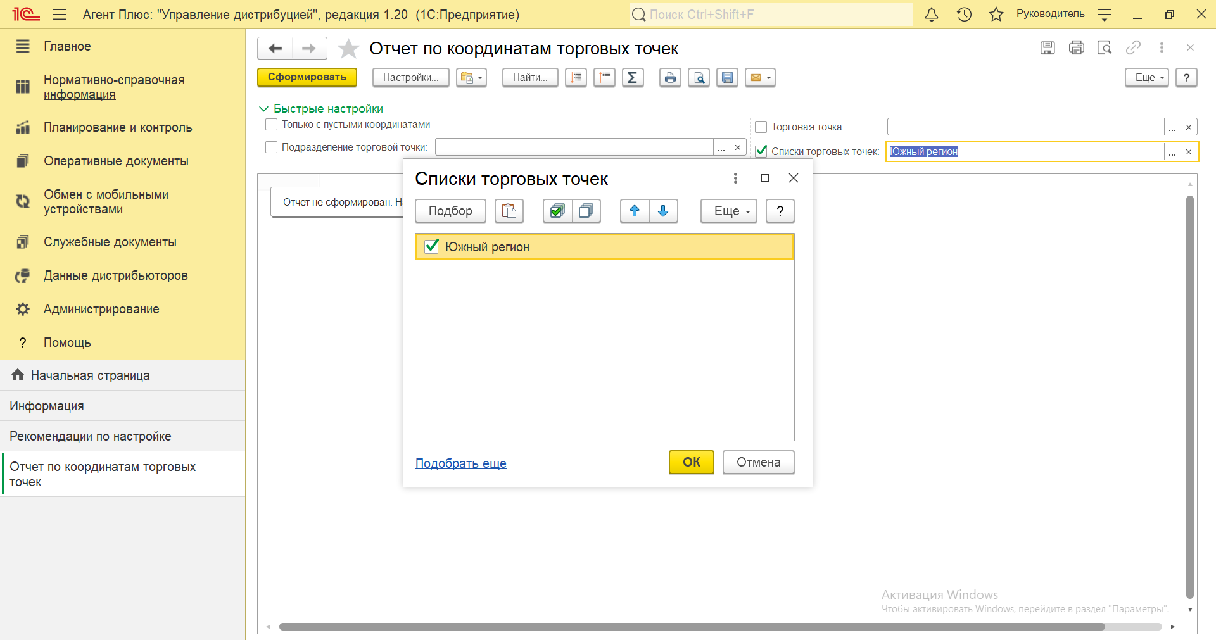Viewport: 1216px width, 640px height.
Task: Click horizontal scrollbar of report area
Action: (692, 627)
